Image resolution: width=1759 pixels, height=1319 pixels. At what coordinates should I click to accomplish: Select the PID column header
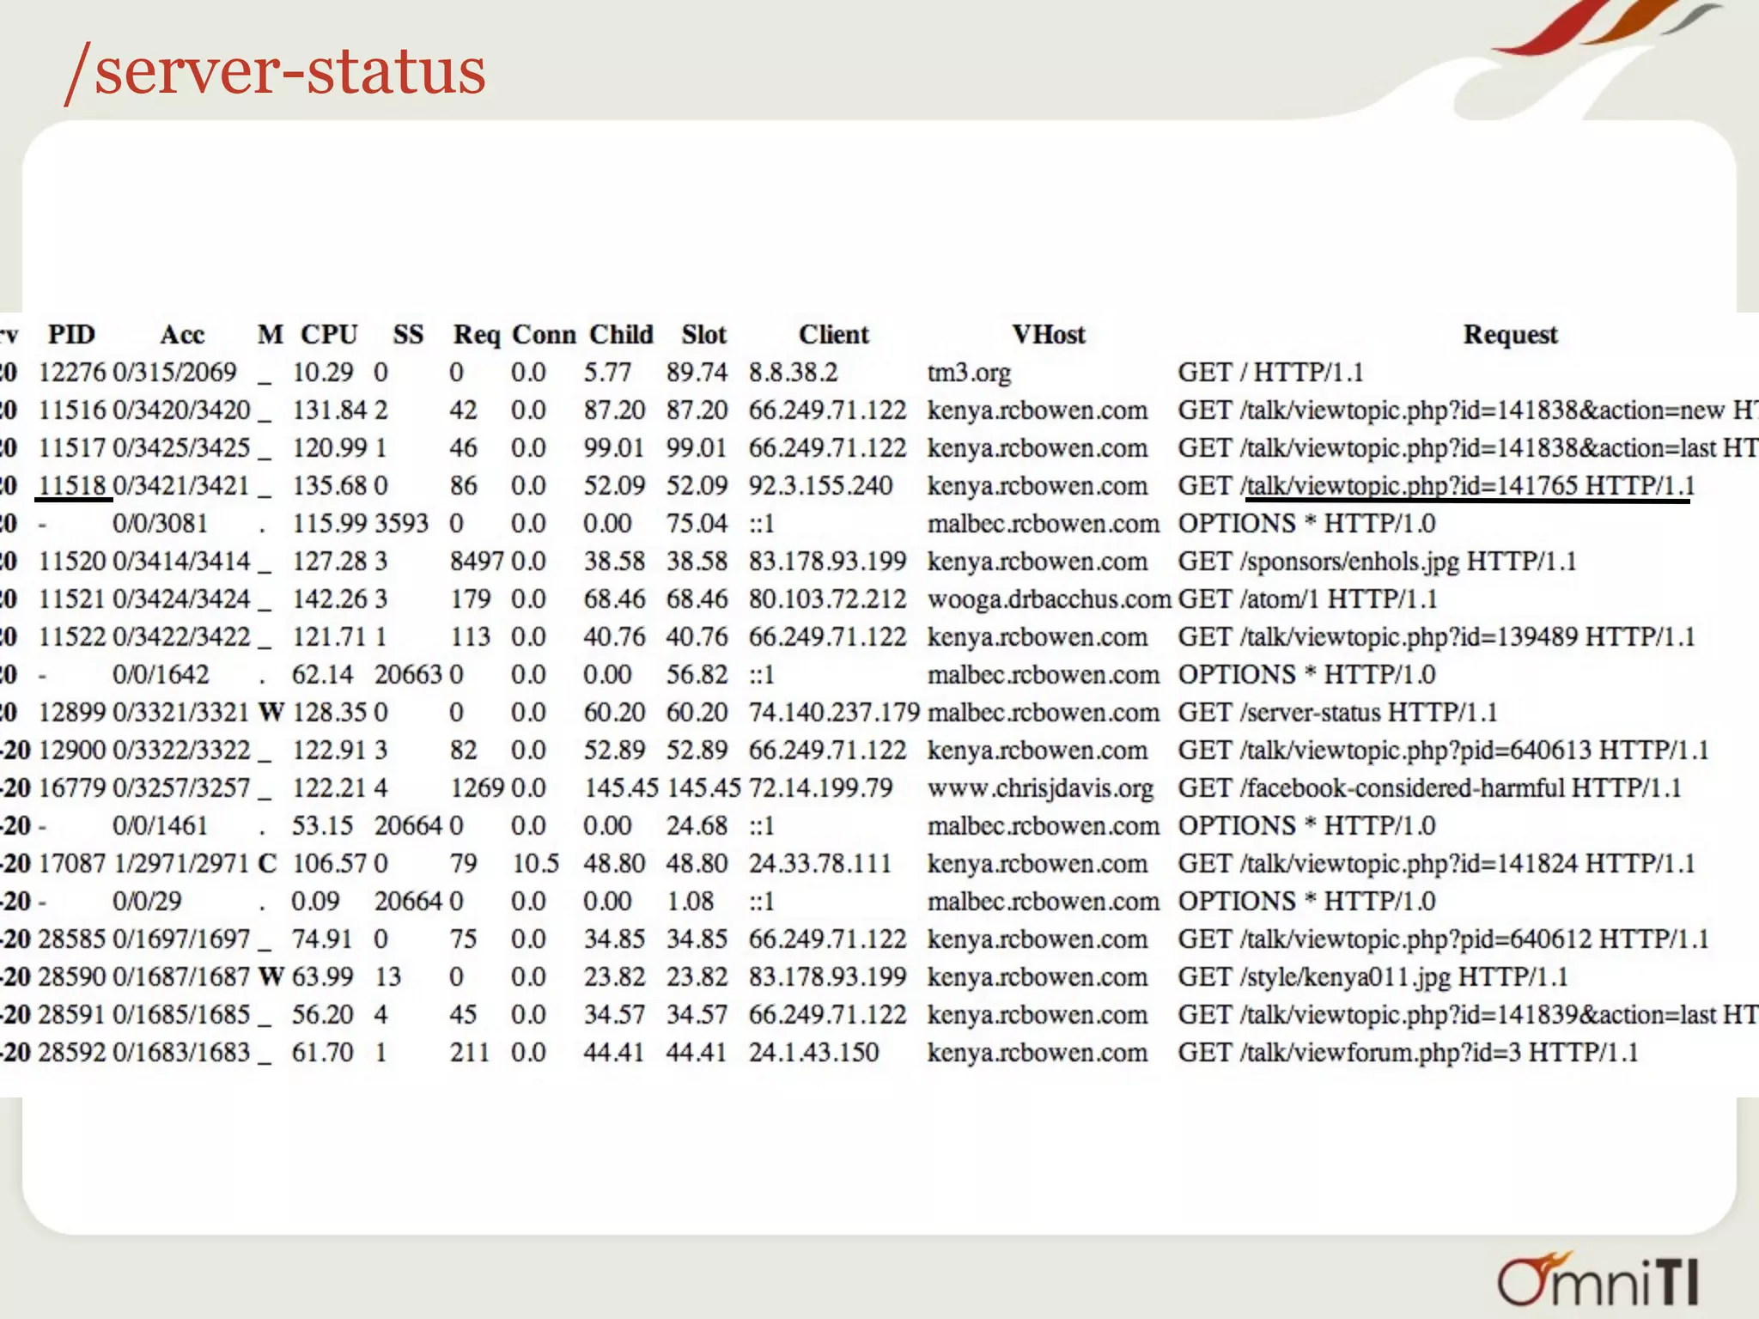pos(71,334)
